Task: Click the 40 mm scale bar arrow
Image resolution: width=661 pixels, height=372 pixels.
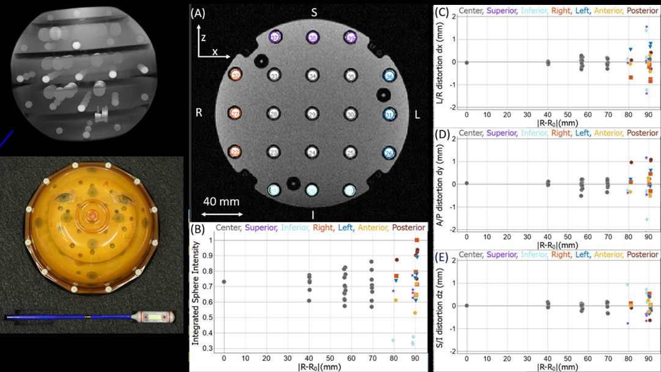Action: [218, 214]
